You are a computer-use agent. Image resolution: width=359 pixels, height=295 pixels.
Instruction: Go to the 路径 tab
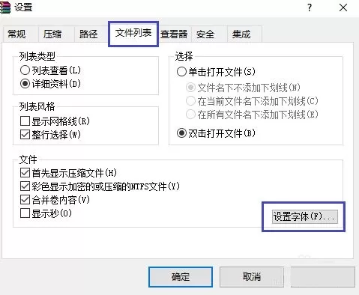pyautogui.click(x=88, y=34)
